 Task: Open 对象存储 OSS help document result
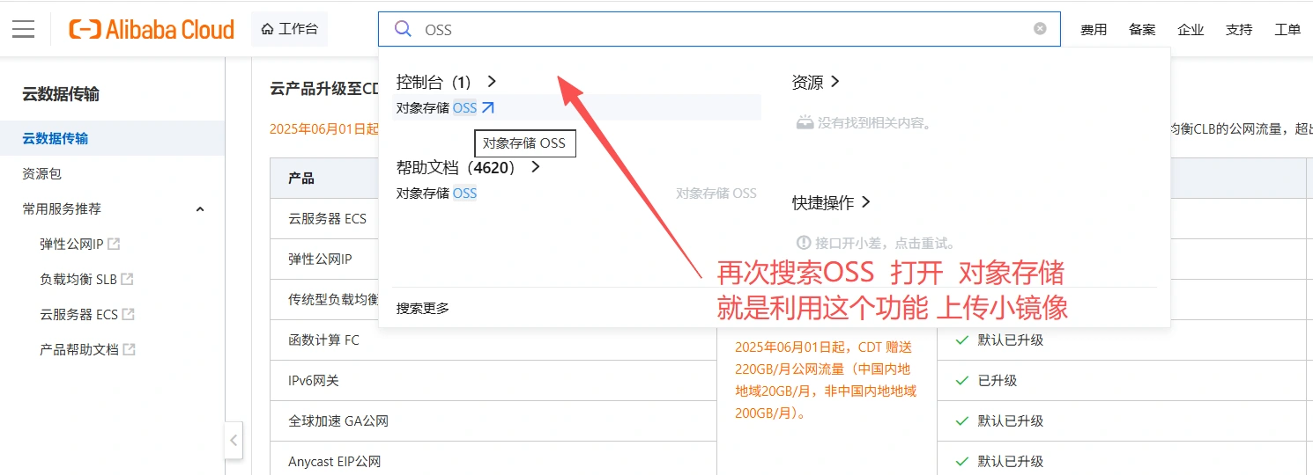(436, 193)
